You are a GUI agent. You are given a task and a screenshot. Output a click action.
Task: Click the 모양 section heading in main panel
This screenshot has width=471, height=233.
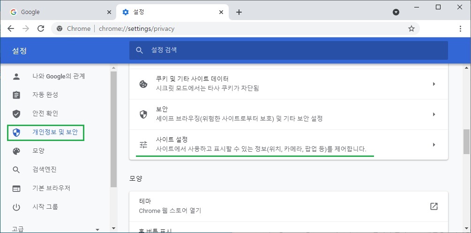(x=136, y=178)
